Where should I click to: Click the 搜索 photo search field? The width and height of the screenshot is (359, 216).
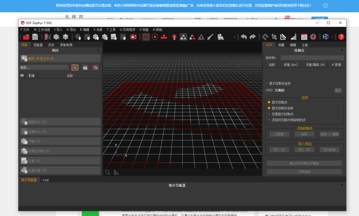point(44,68)
